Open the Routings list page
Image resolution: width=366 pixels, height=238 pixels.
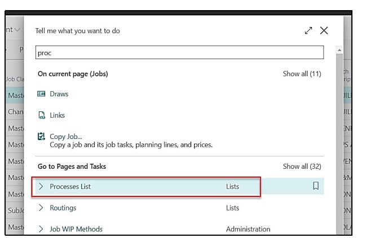63,208
